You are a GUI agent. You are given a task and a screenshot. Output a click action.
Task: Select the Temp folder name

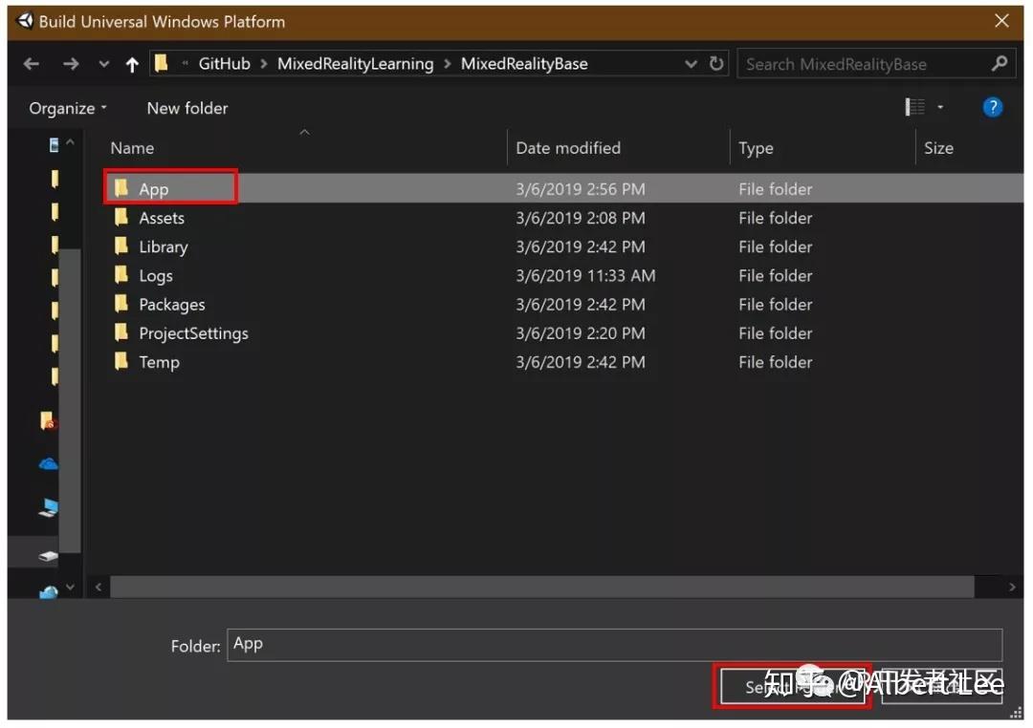point(159,363)
